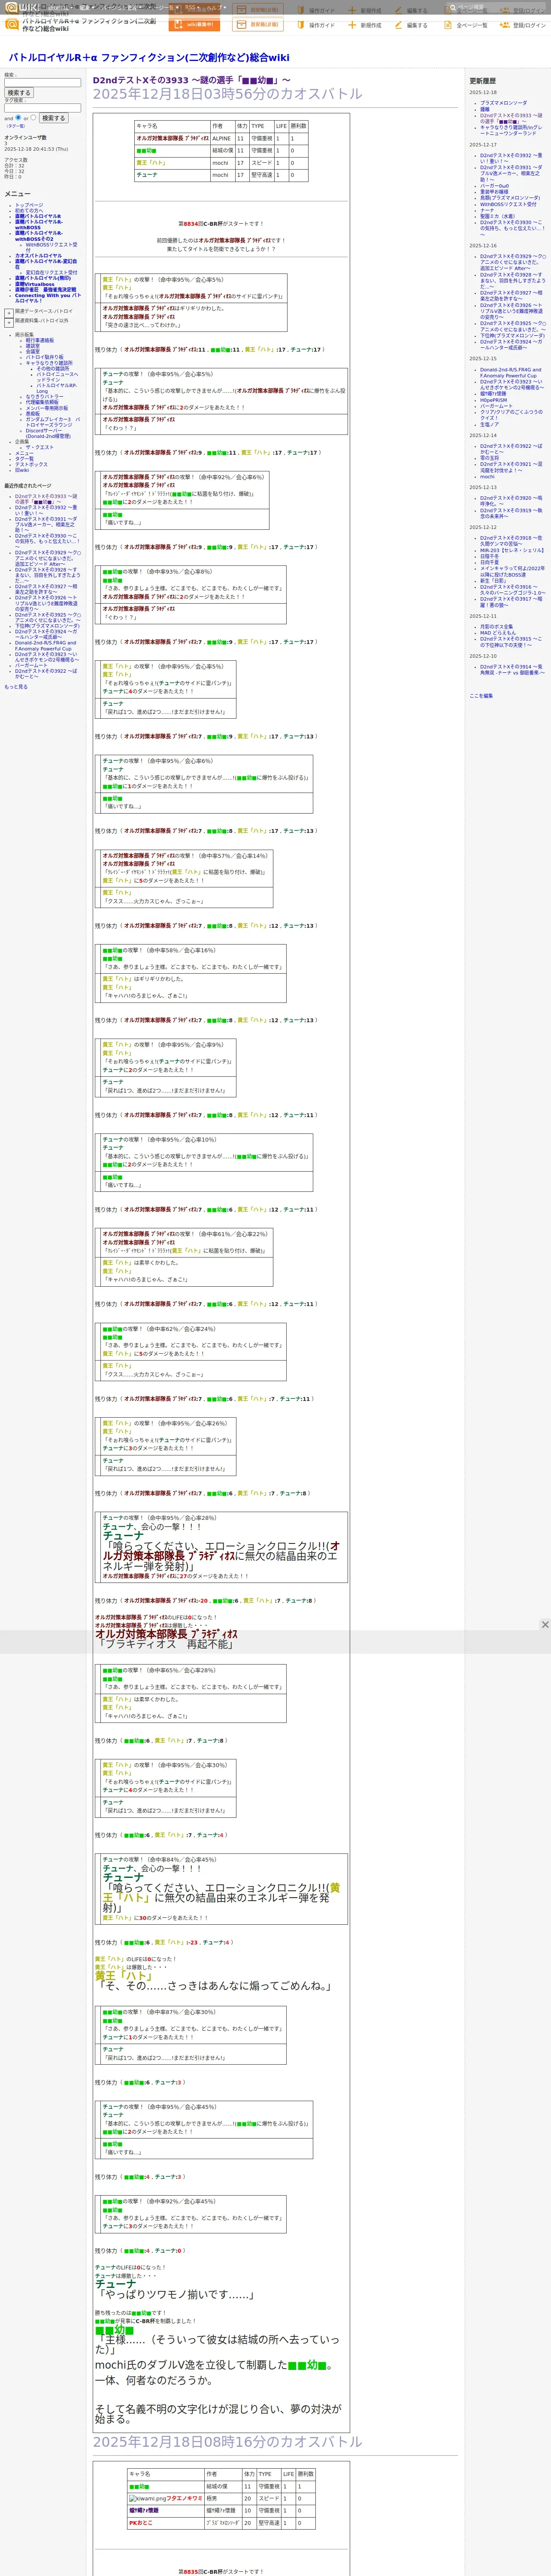
Task: Open MAD どらえもん history link
Action: pos(498,633)
